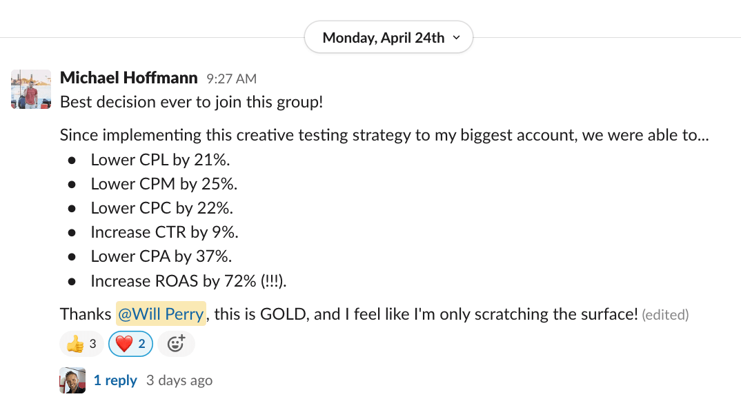This screenshot has width=741, height=401.
Task: Click the Michael Hoffmann sender name
Action: click(129, 78)
